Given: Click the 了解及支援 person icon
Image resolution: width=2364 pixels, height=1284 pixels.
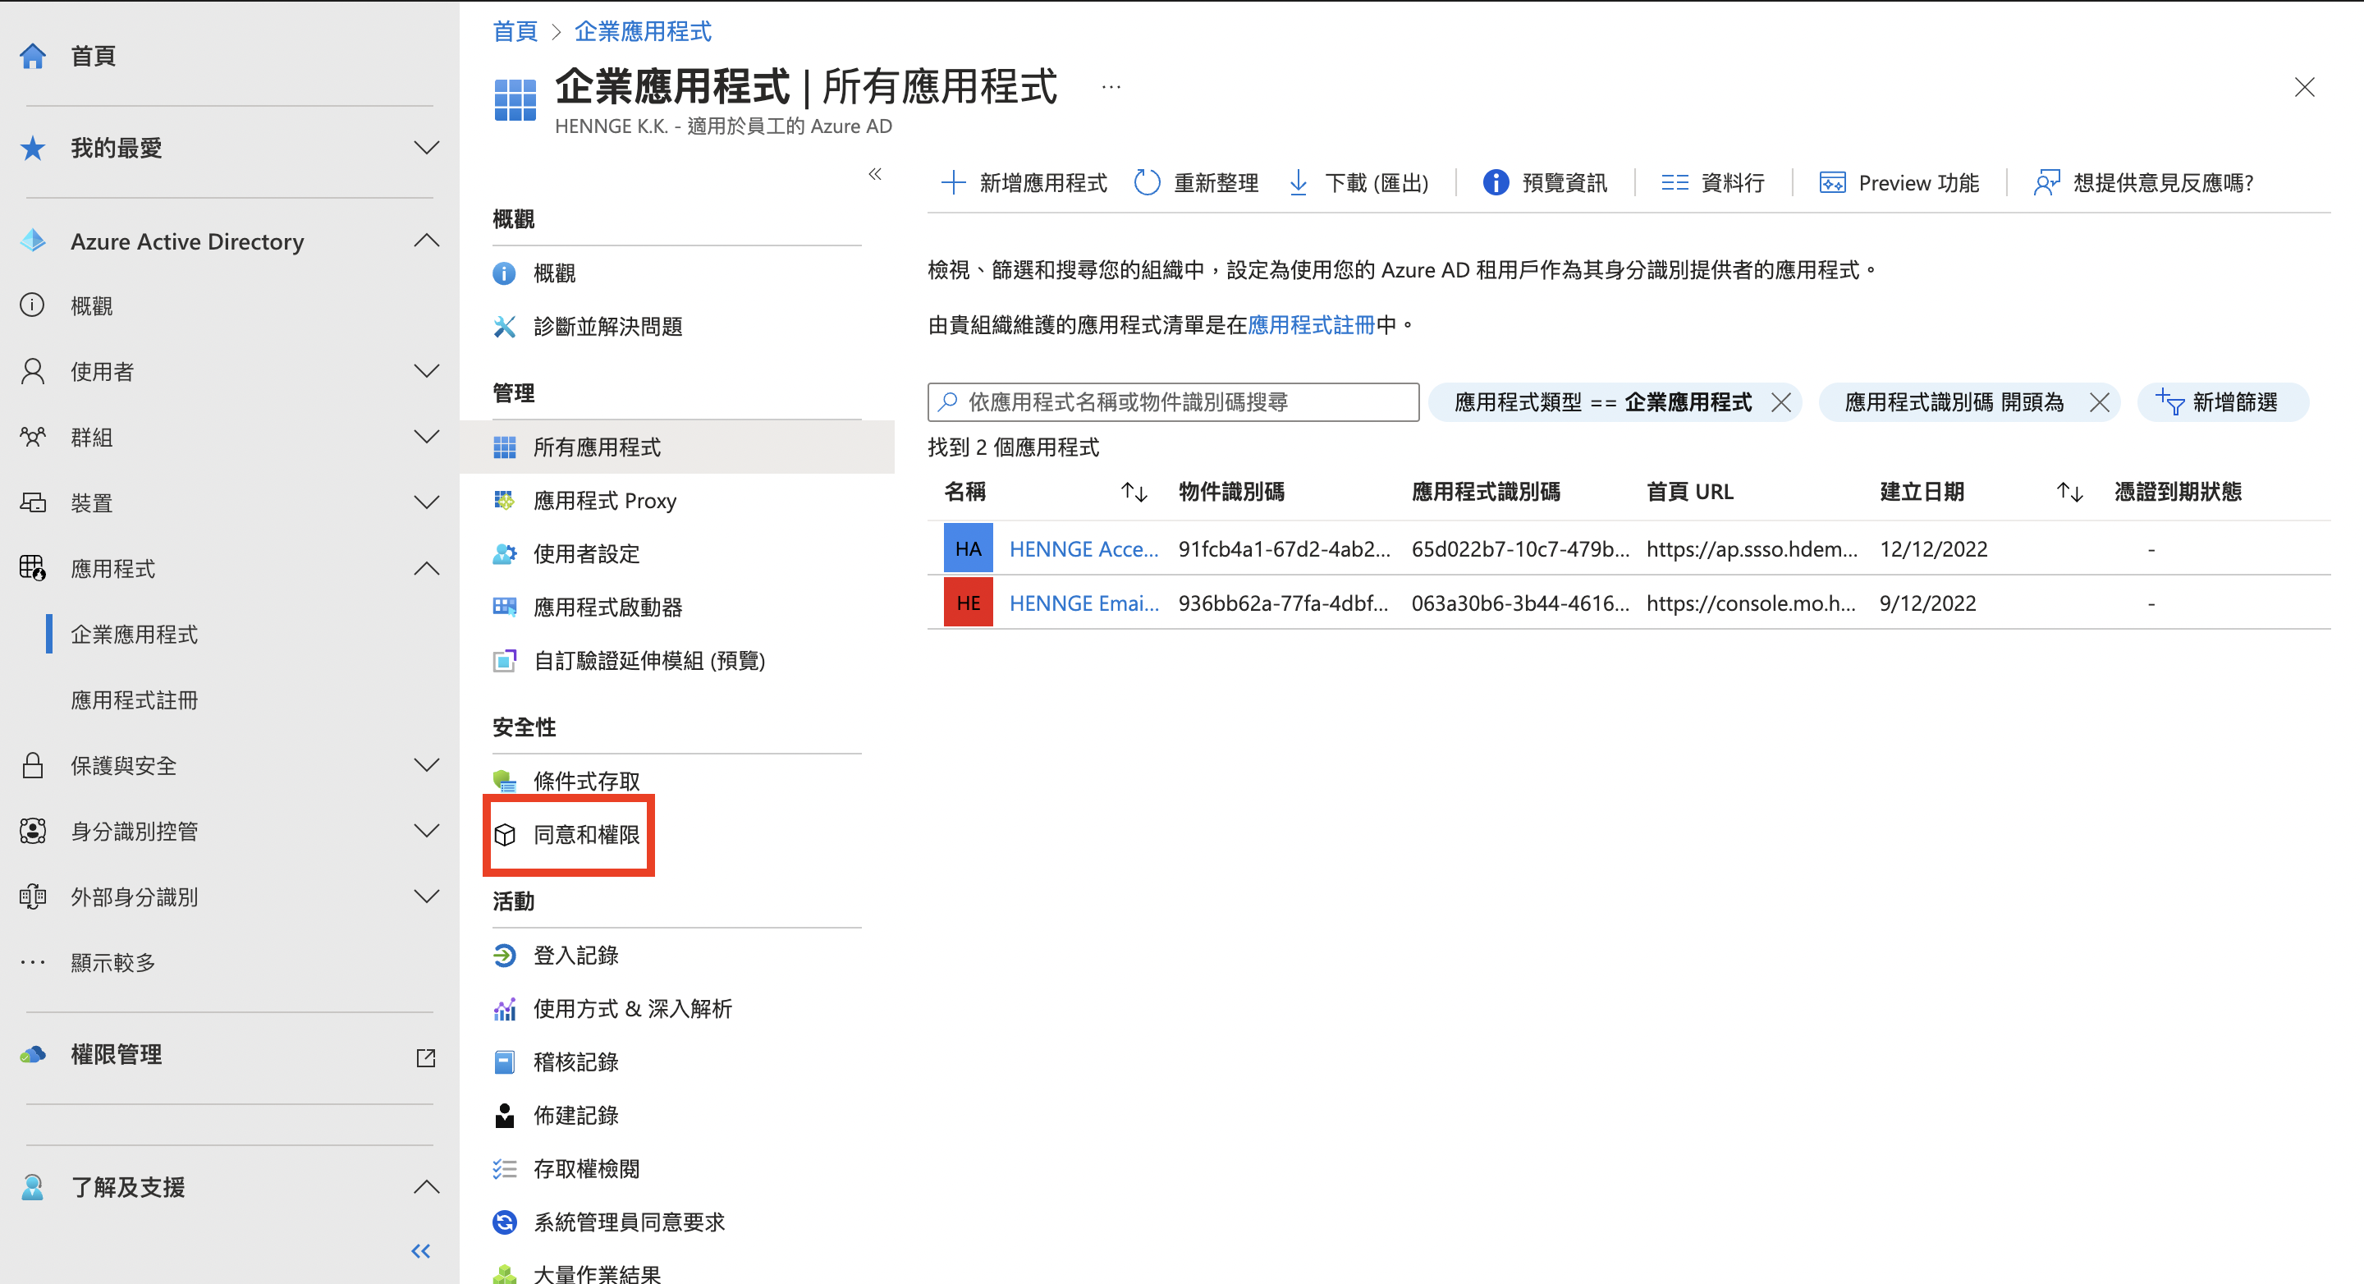Looking at the screenshot, I should point(33,1186).
